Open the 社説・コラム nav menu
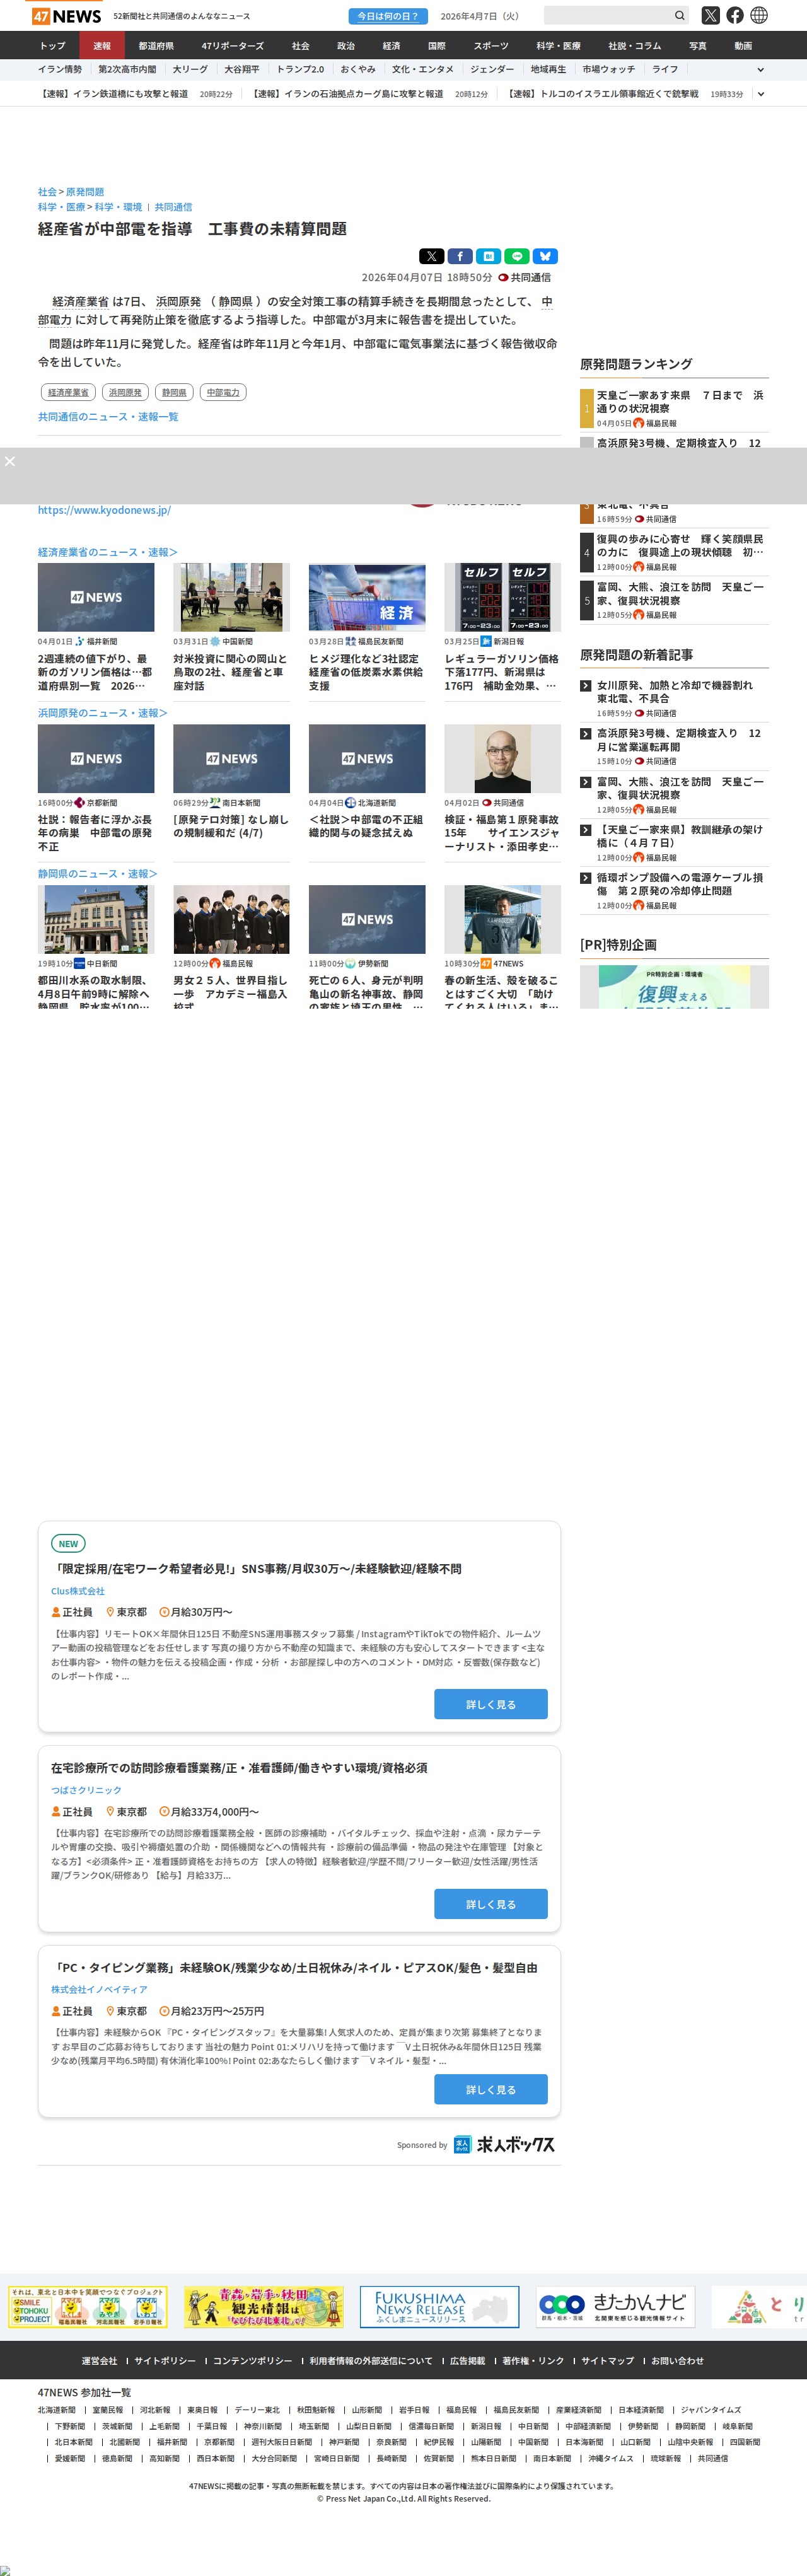The image size is (807, 2576). tap(634, 46)
